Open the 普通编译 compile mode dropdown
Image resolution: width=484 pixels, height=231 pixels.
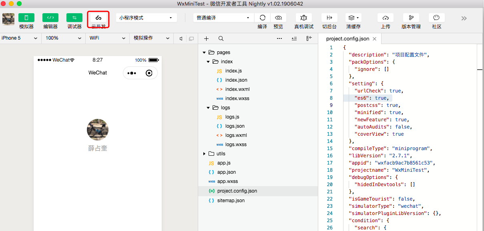pyautogui.click(x=223, y=18)
